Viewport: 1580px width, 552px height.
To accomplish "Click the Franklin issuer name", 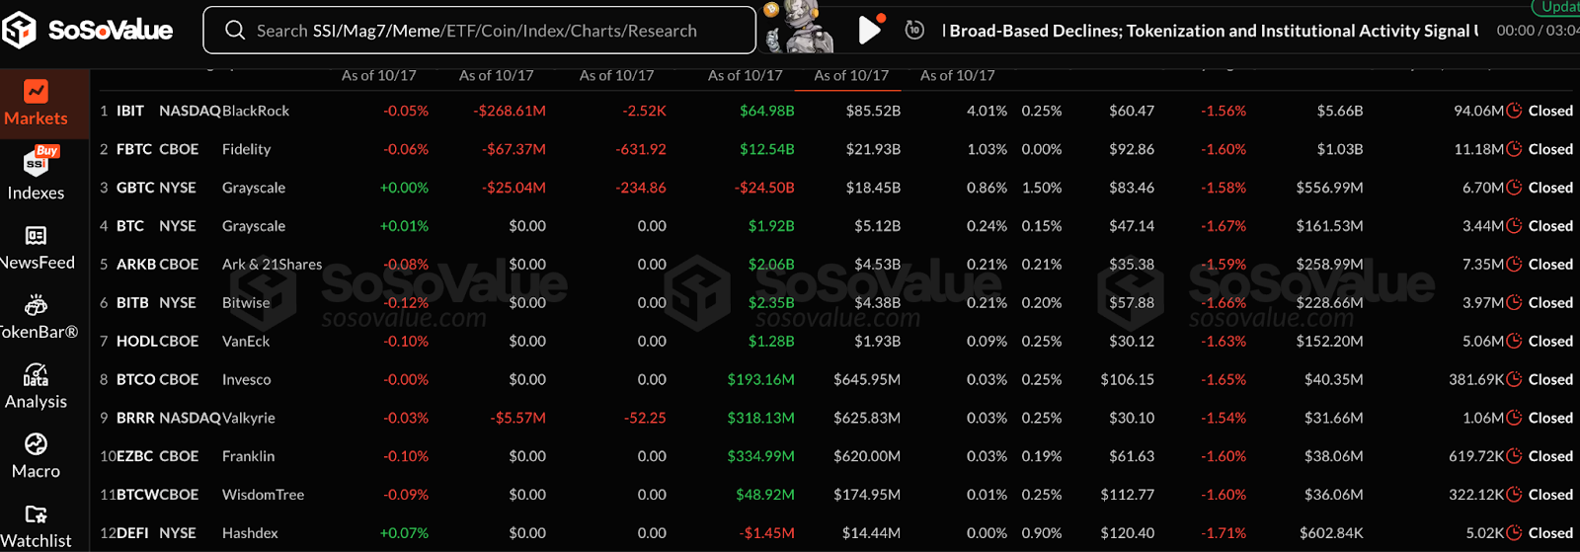I will tap(249, 456).
